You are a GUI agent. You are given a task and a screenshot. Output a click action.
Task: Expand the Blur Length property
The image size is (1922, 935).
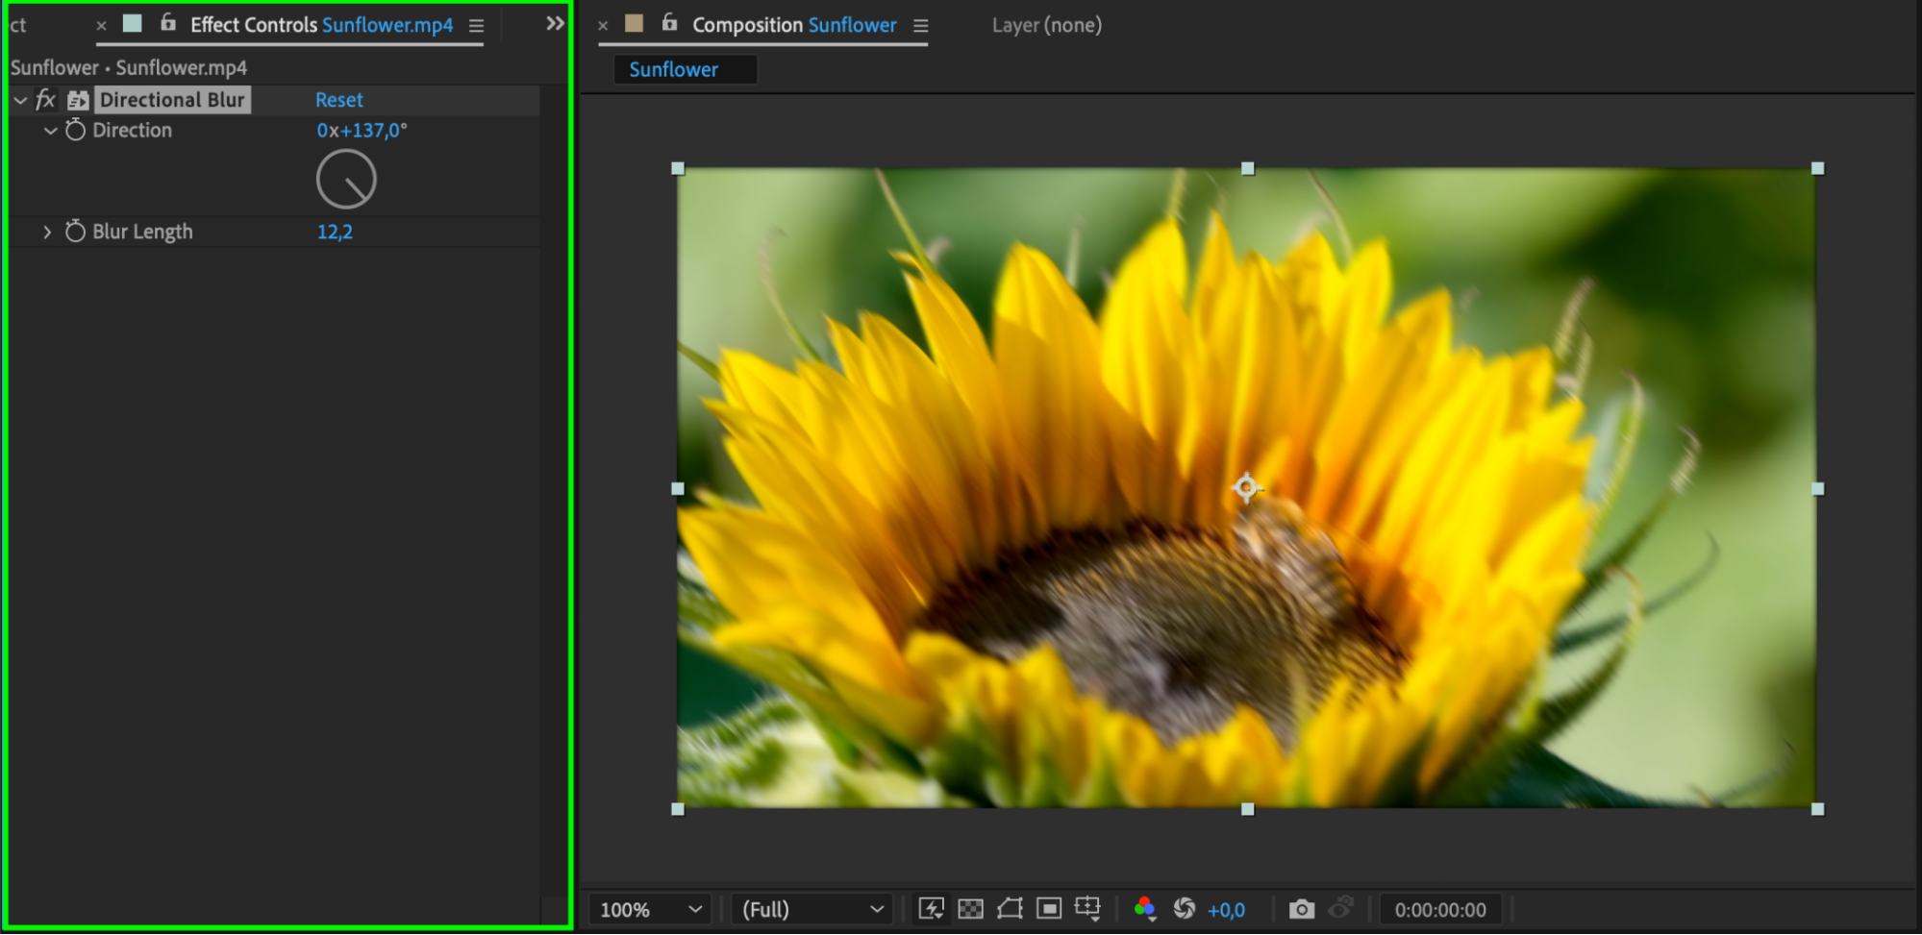(47, 232)
